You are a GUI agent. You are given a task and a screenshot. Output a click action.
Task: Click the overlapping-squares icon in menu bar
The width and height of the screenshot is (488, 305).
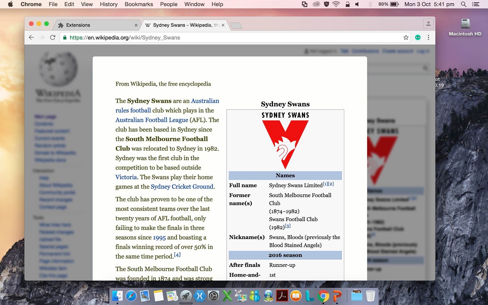(x=305, y=4)
